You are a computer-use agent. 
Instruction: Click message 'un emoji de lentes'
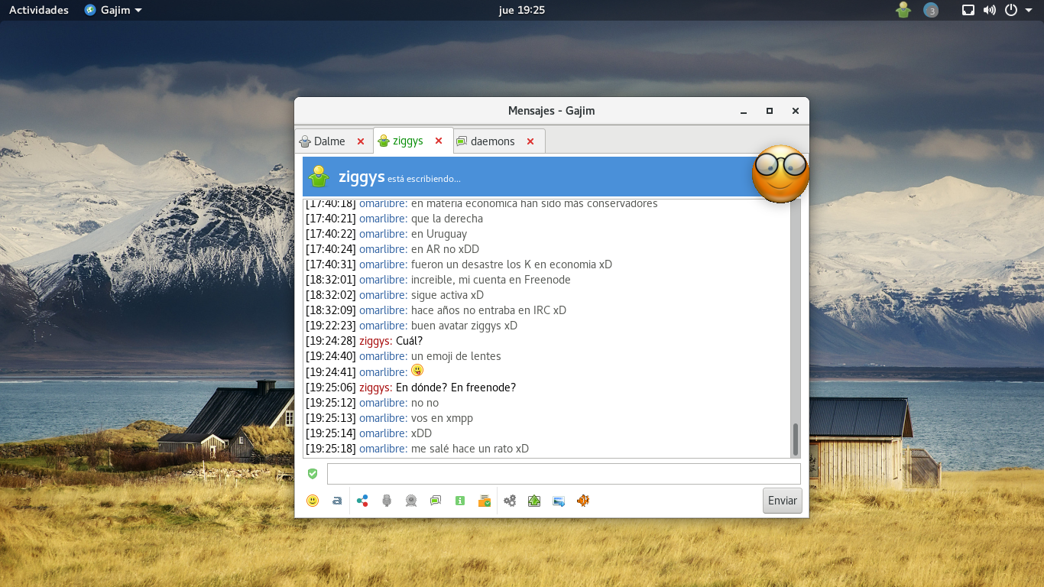pyautogui.click(x=456, y=356)
